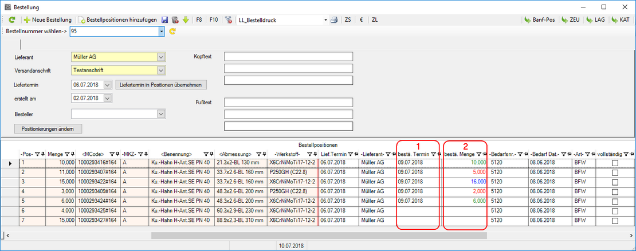Tick the vollständig checkbox for position 7

pyautogui.click(x=615, y=220)
